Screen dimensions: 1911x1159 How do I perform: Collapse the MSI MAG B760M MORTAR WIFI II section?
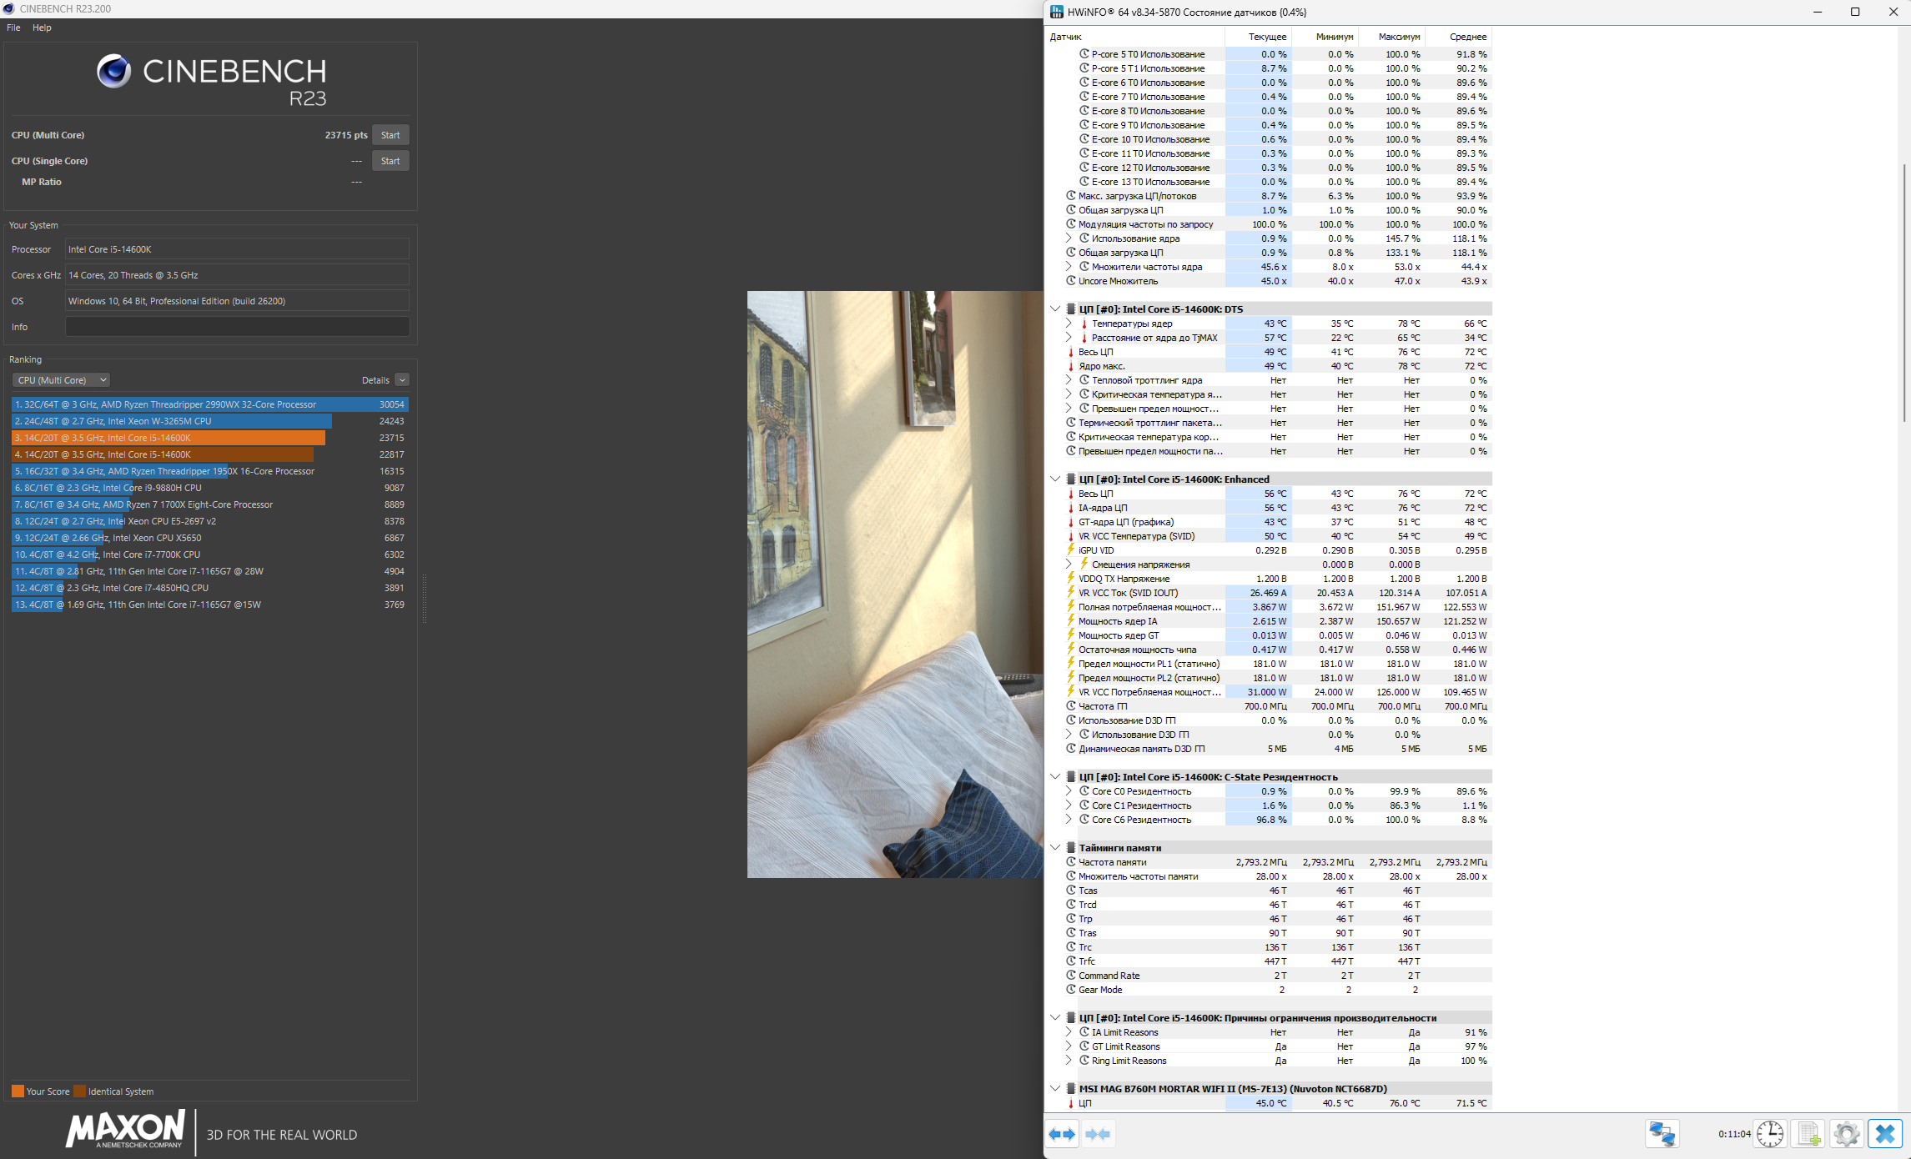(1055, 1089)
